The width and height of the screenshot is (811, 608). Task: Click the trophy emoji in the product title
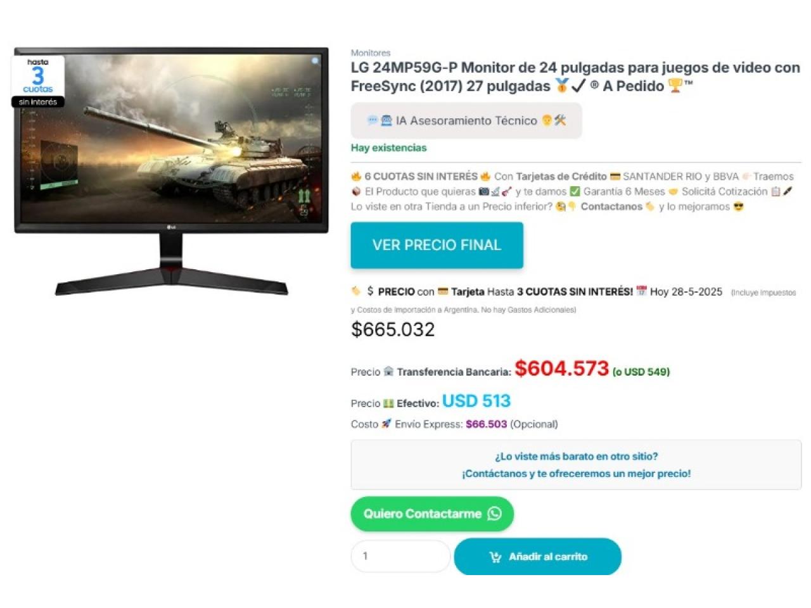(675, 86)
